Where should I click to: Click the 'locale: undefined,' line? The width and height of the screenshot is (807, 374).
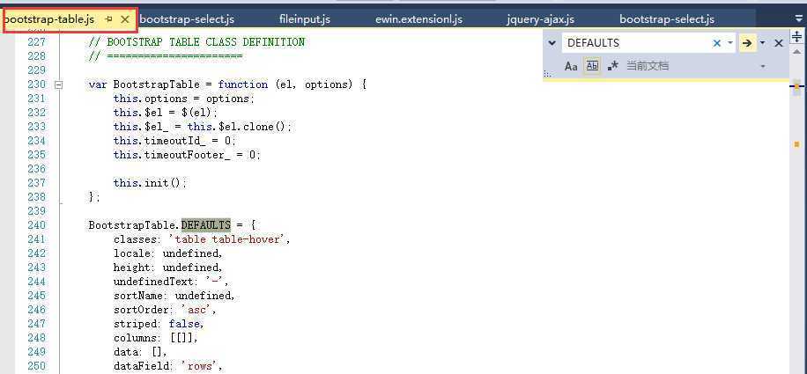point(167,253)
